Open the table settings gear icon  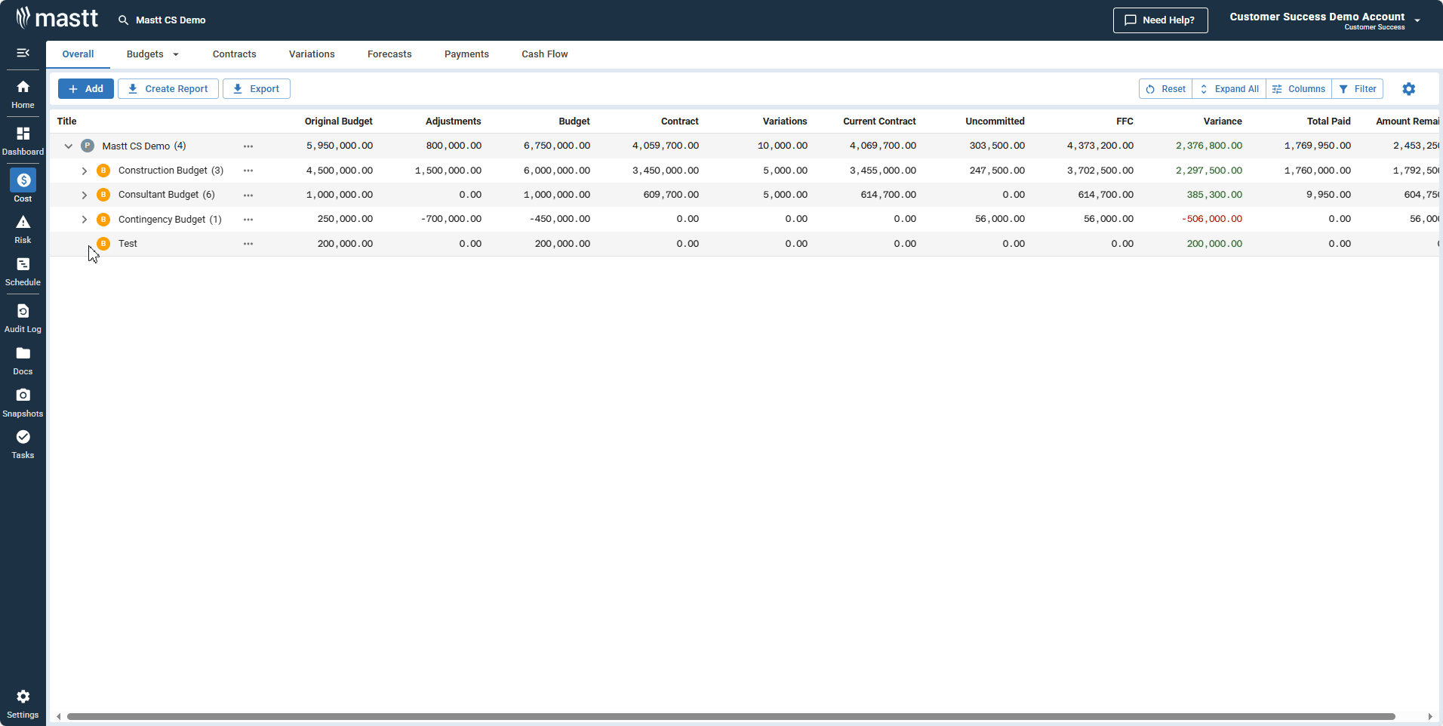click(x=1408, y=88)
